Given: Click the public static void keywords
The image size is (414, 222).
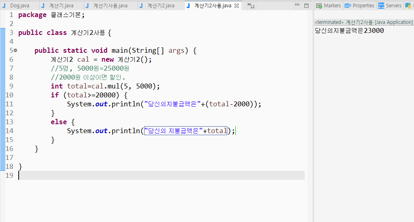Looking at the screenshot, I should click(x=71, y=50).
